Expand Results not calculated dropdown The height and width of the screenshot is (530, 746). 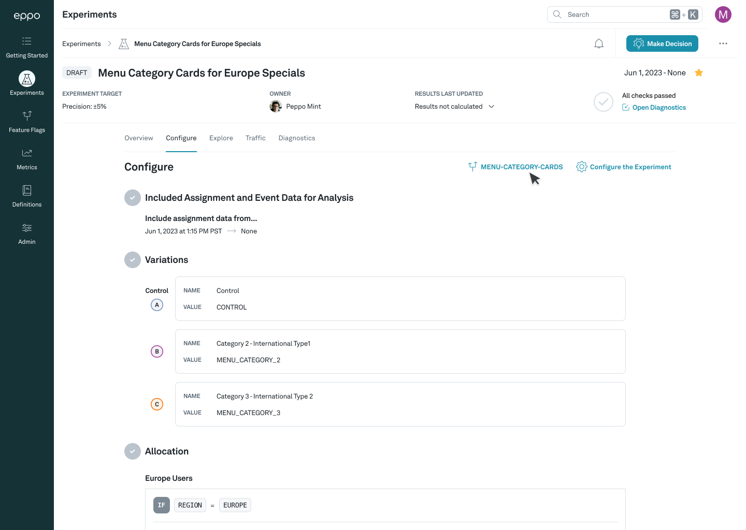[492, 107]
